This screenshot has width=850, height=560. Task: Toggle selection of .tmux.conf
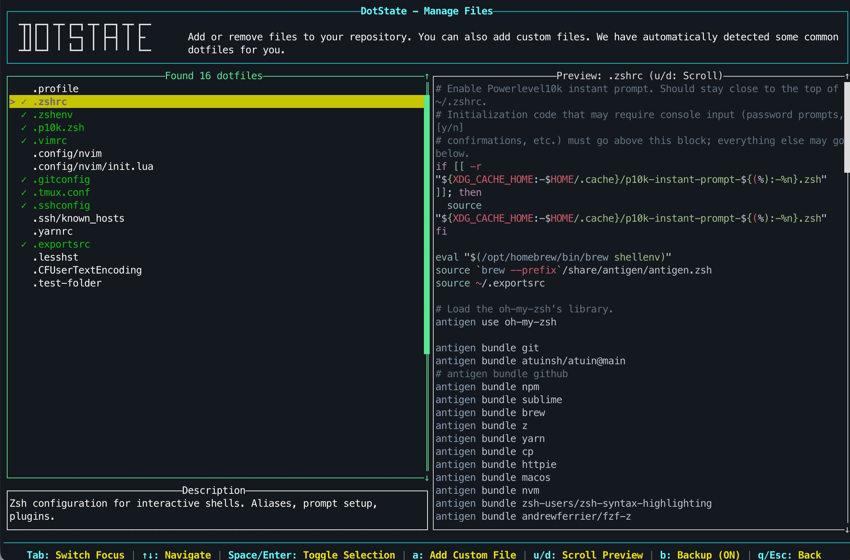coord(61,193)
